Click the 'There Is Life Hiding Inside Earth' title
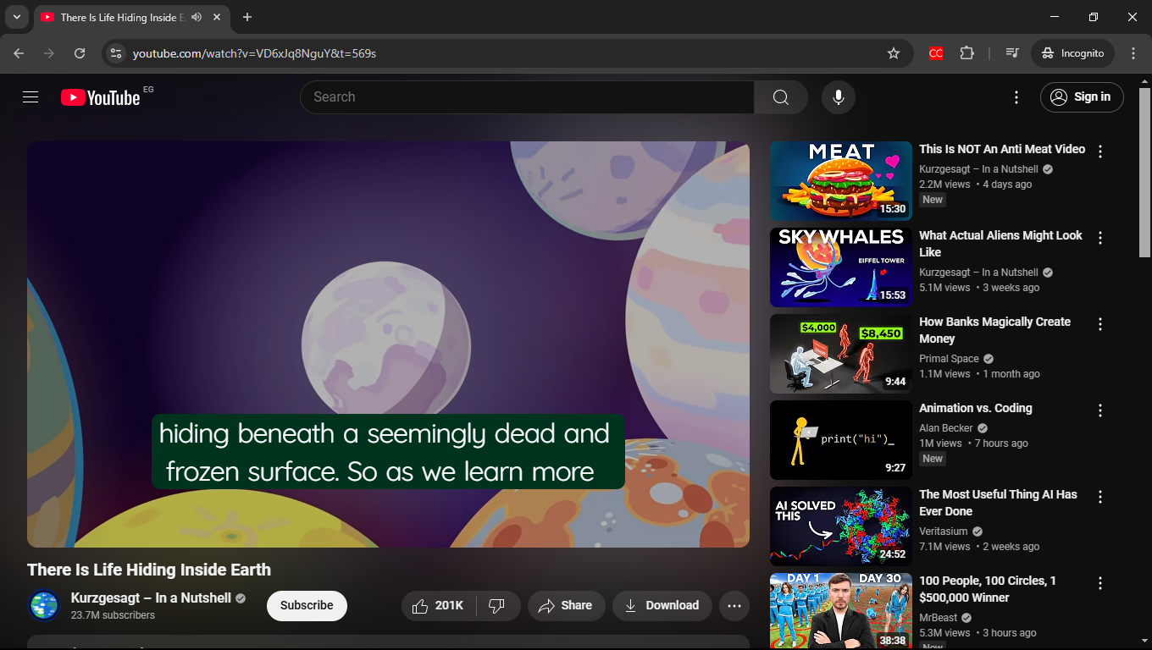Screen dimensions: 1152x650 (149, 570)
